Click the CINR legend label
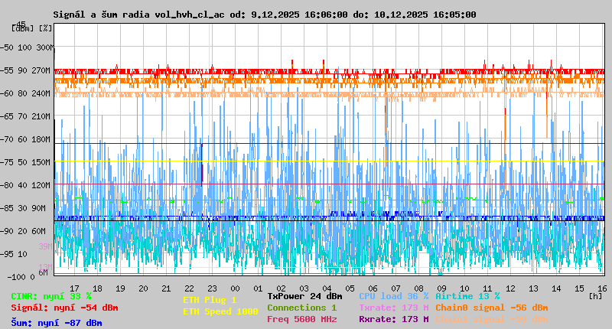The image size is (612, 329). click(x=51, y=296)
